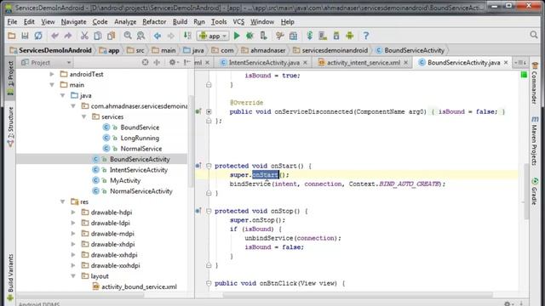Click the Help question mark icon
The image size is (545, 306).
[366, 36]
